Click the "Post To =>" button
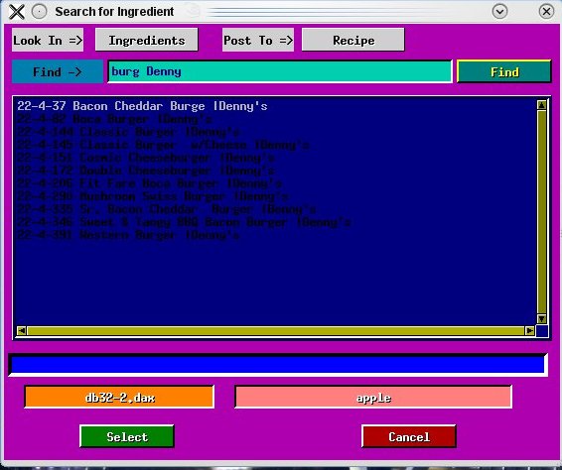Viewport: 562px width, 470px height. click(258, 40)
